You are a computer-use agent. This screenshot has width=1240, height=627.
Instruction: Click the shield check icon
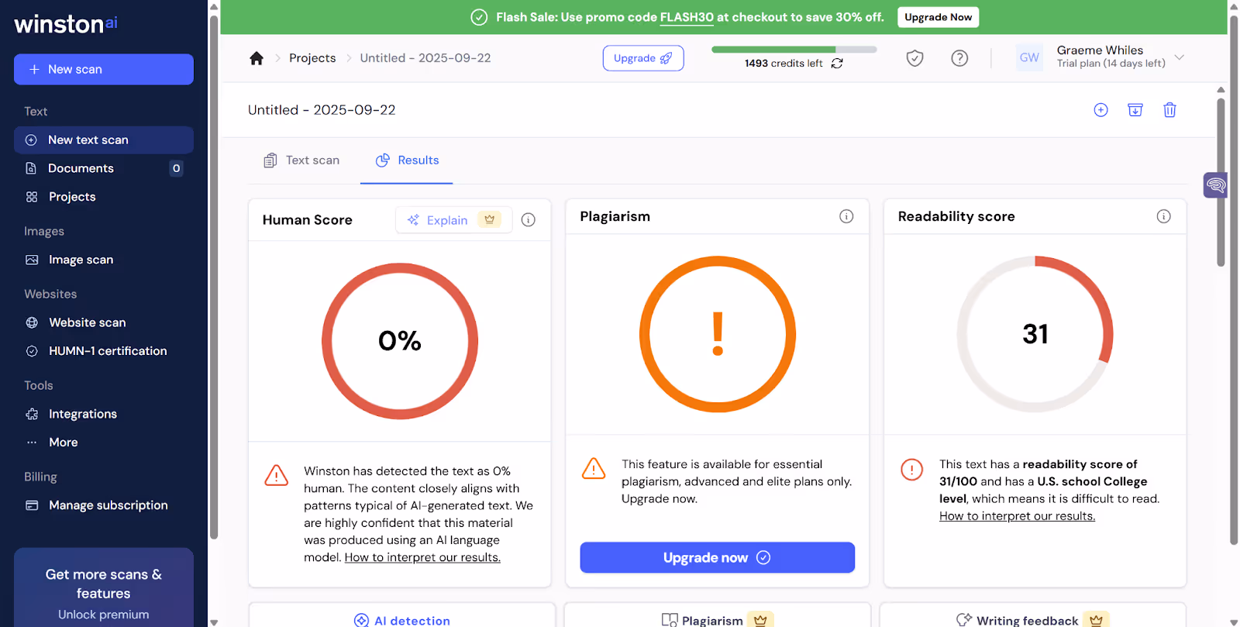[x=915, y=58]
